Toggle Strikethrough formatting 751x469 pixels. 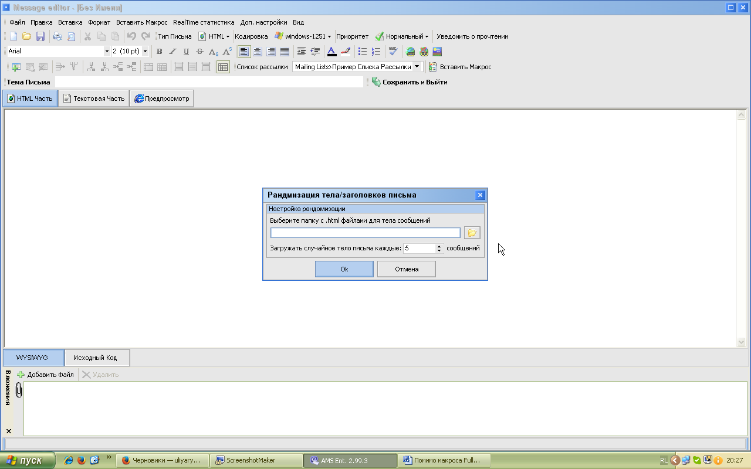tap(199, 52)
